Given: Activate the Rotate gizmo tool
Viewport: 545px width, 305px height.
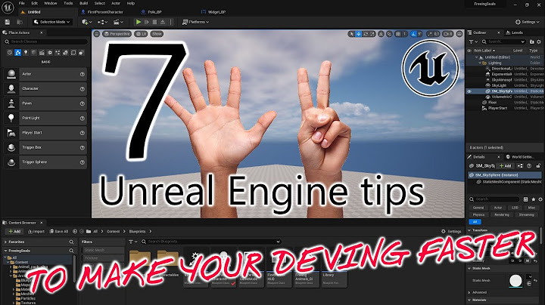Looking at the screenshot, I should click(x=366, y=34).
